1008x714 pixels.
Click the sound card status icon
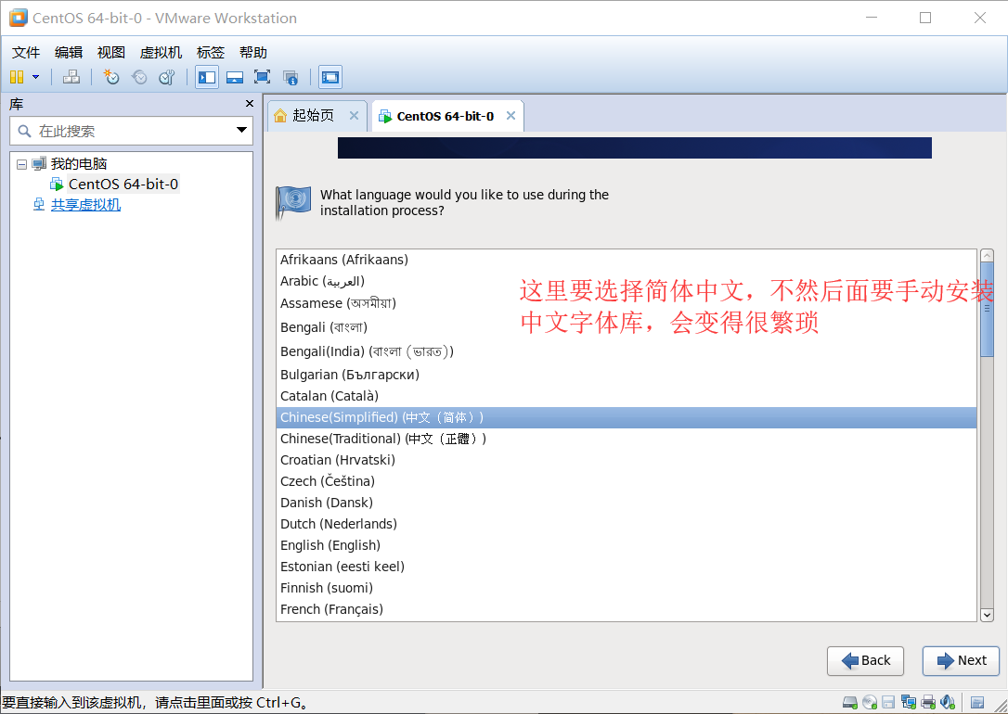(948, 703)
